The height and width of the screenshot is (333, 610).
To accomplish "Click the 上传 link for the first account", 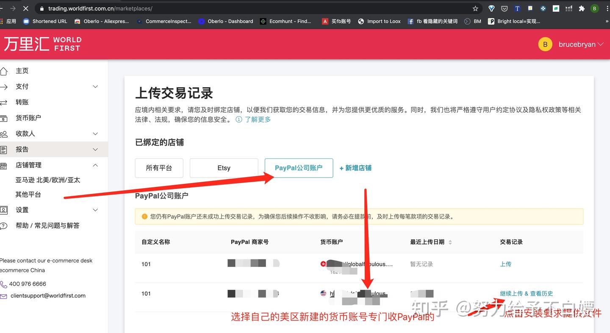I will [506, 264].
